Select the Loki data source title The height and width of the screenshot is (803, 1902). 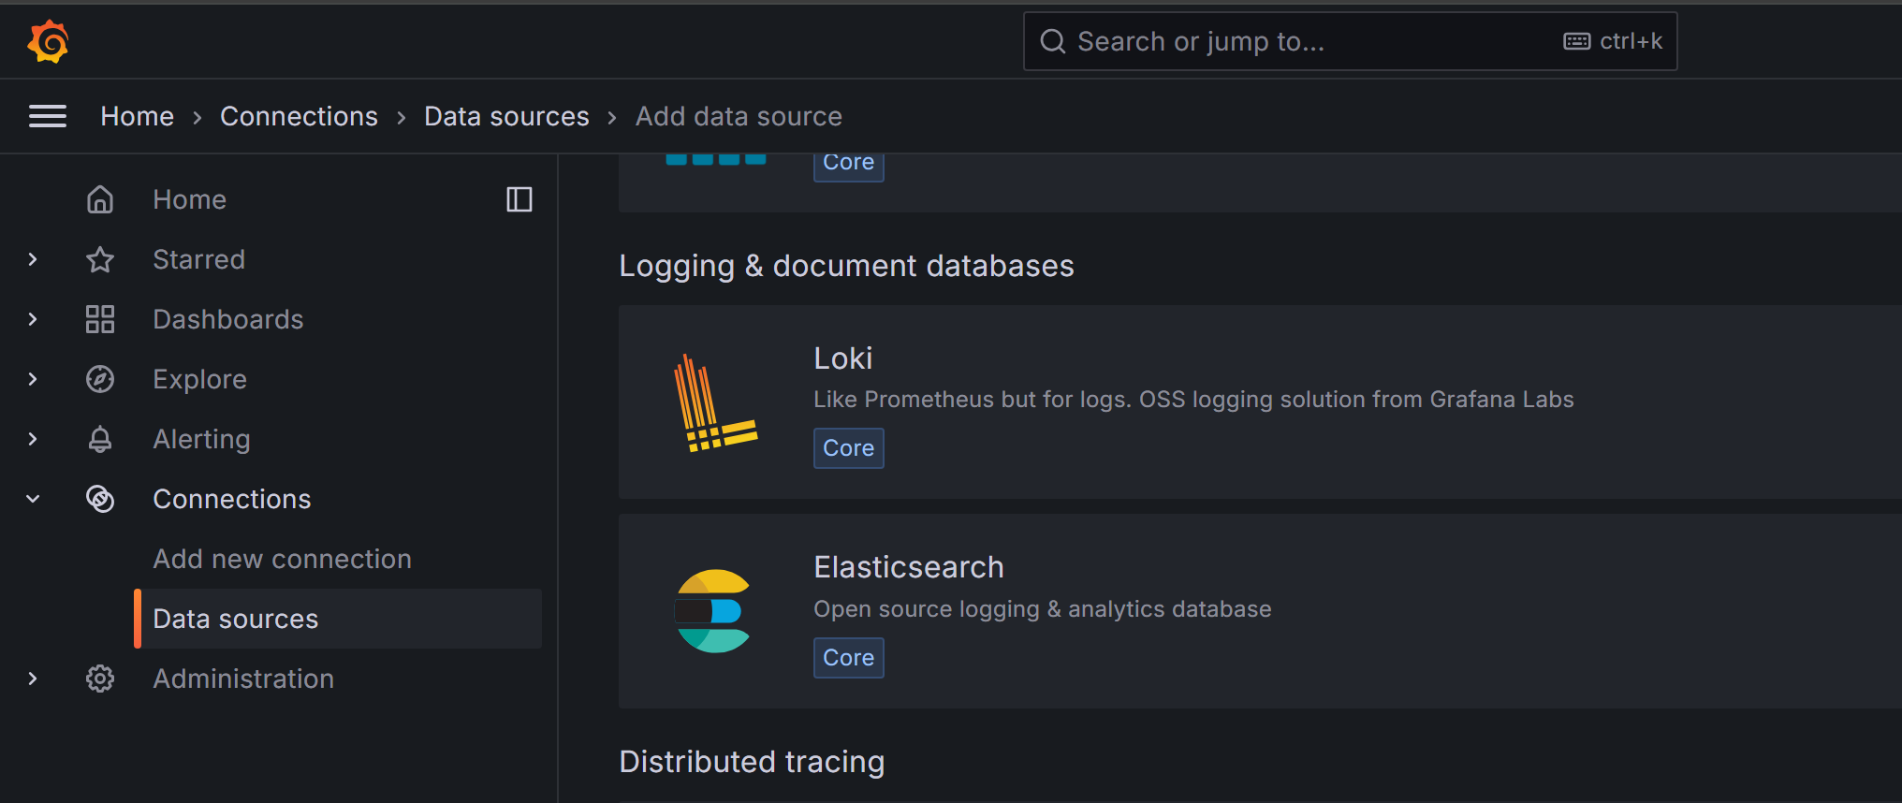click(843, 358)
